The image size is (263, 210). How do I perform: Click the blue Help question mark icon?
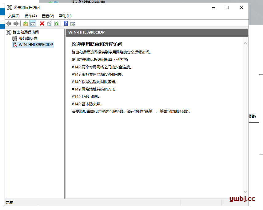[66, 23]
